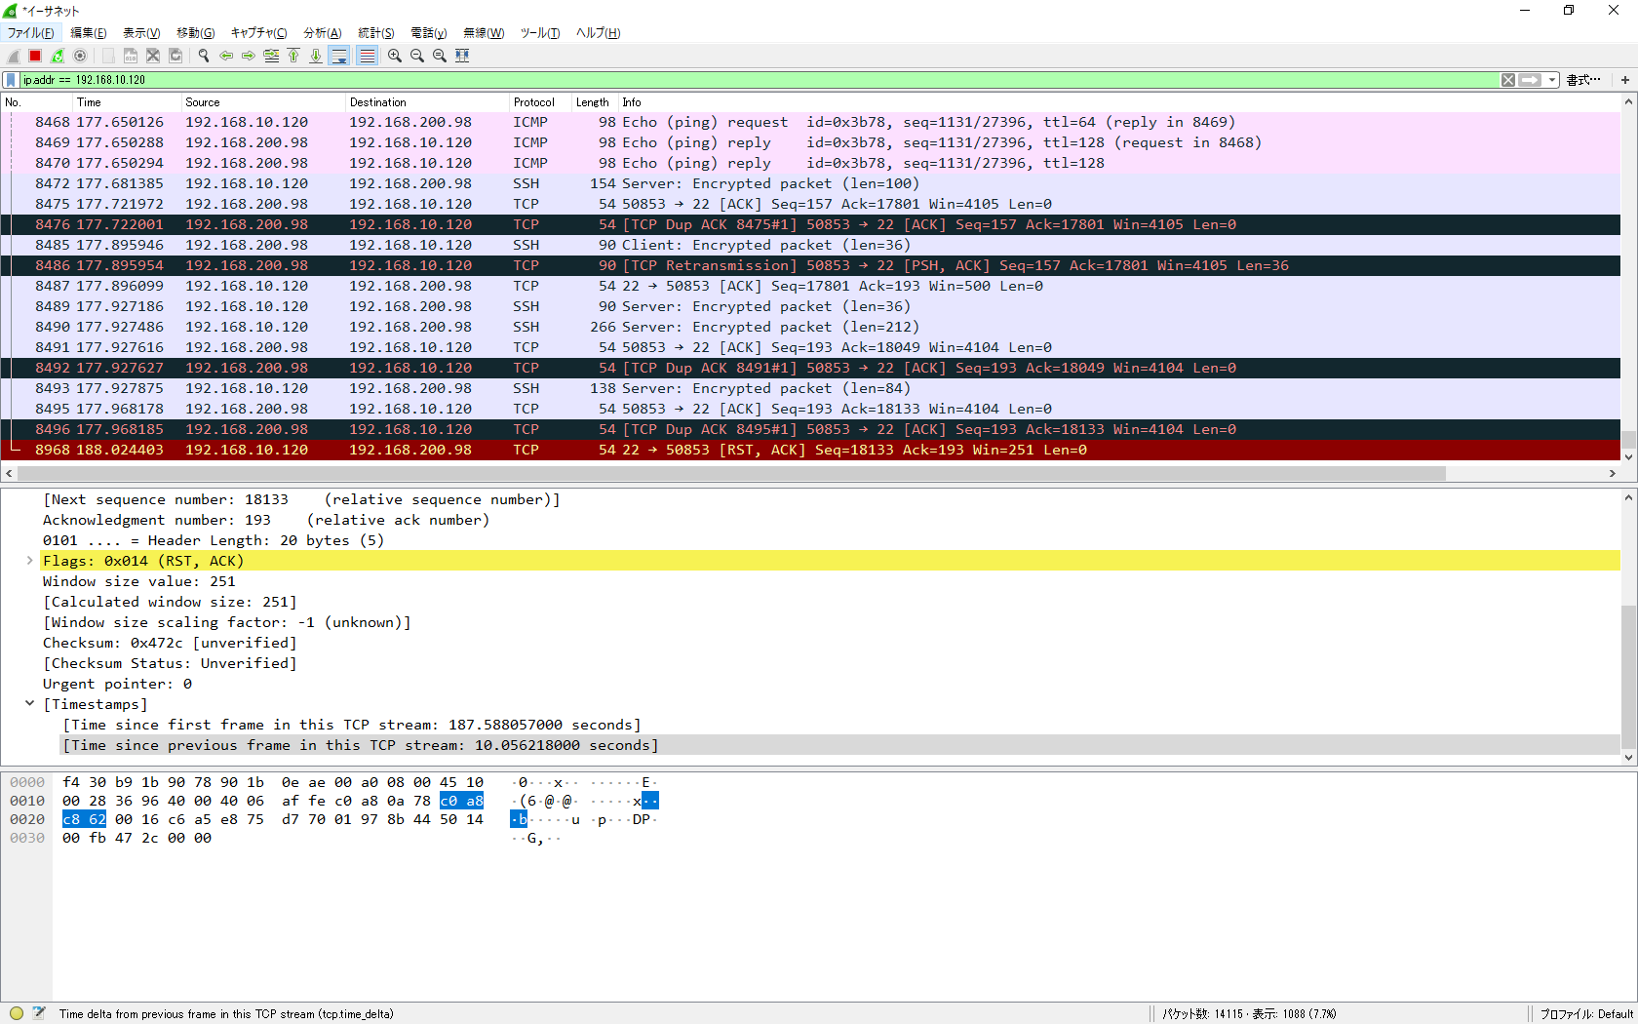Open the 表示(V) menu
The height and width of the screenshot is (1024, 1638).
[x=141, y=33]
